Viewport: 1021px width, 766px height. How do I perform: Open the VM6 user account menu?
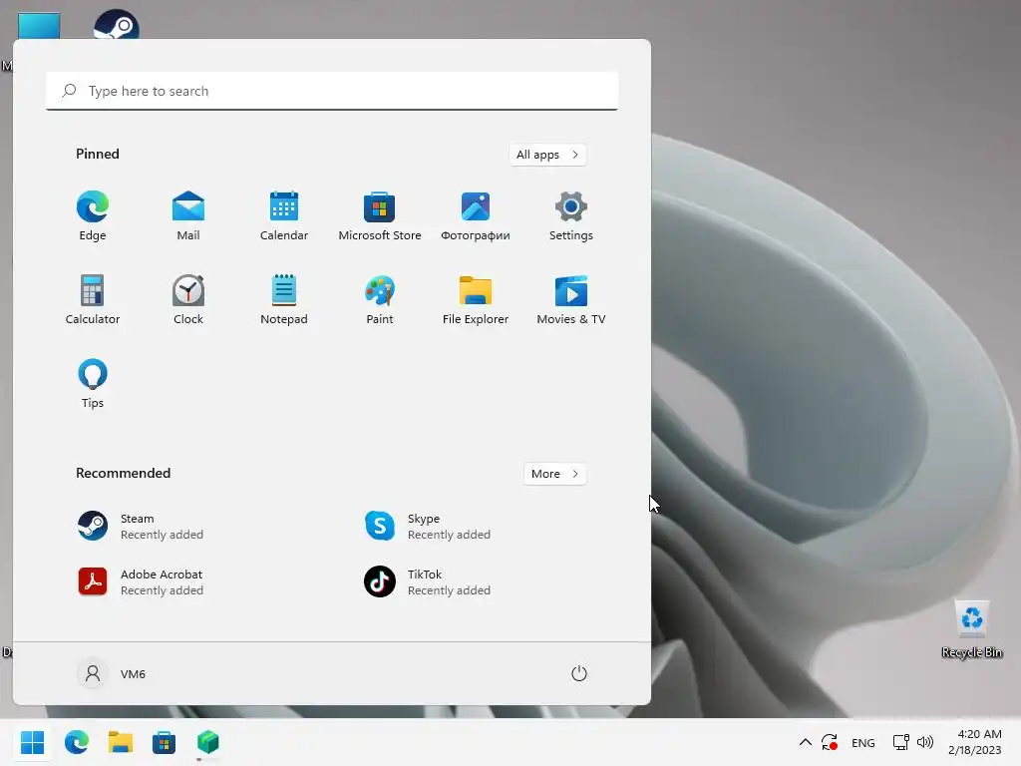coord(112,673)
